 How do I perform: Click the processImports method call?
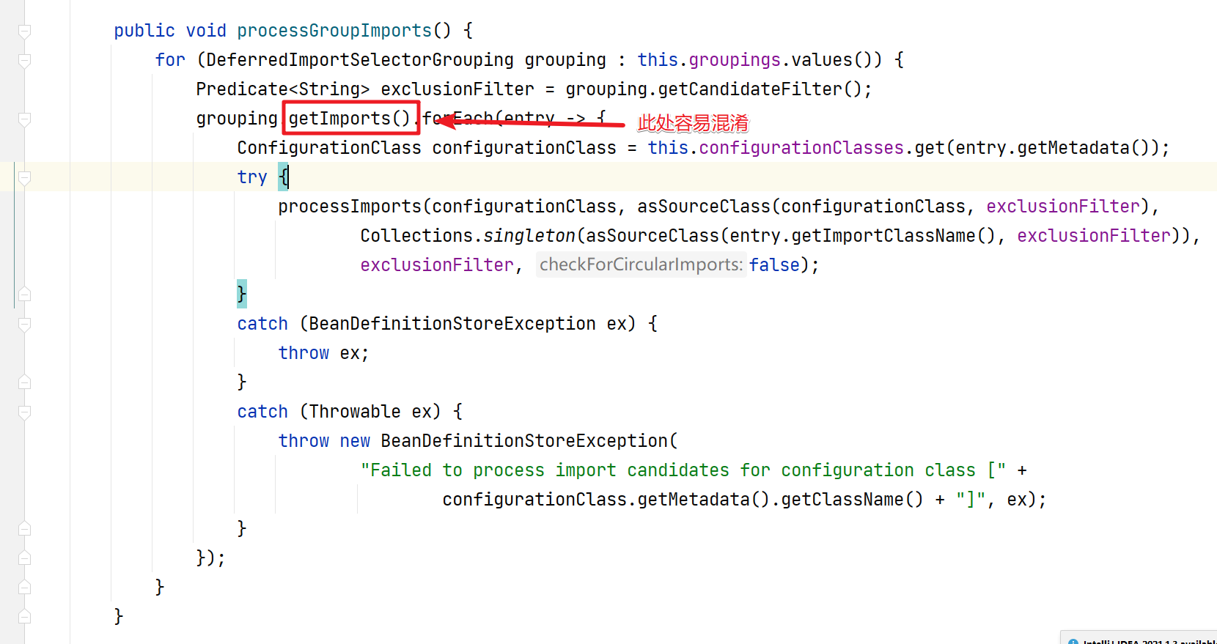coord(350,207)
